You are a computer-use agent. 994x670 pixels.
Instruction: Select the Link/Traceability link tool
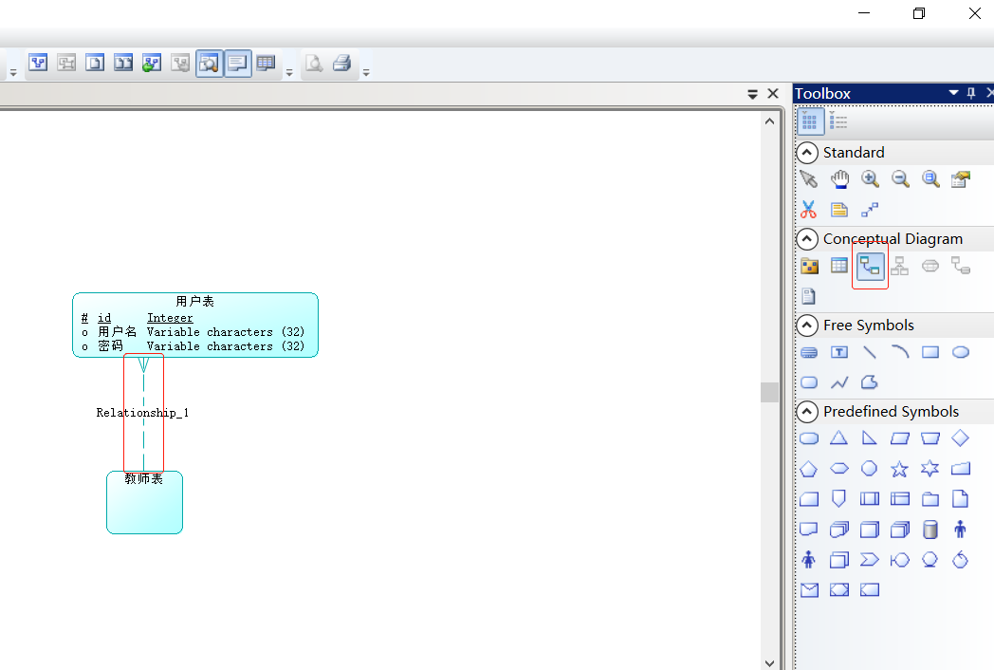pyautogui.click(x=870, y=210)
